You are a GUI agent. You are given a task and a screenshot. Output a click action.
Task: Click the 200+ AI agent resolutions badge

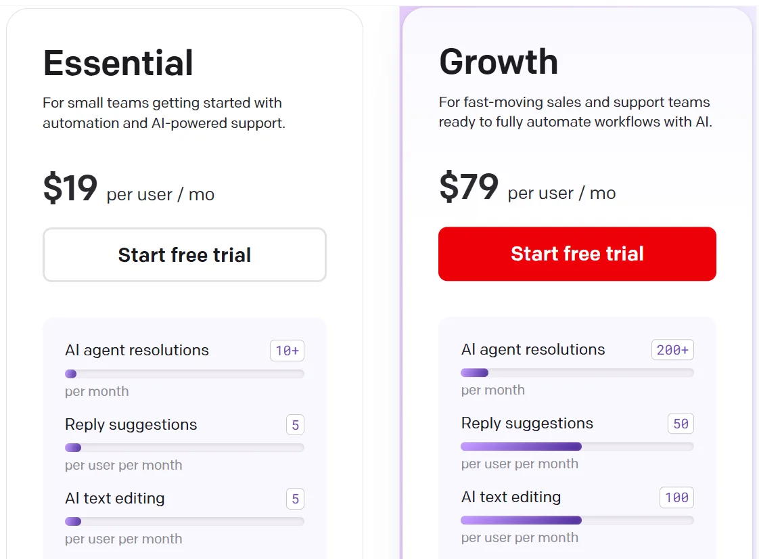(672, 350)
